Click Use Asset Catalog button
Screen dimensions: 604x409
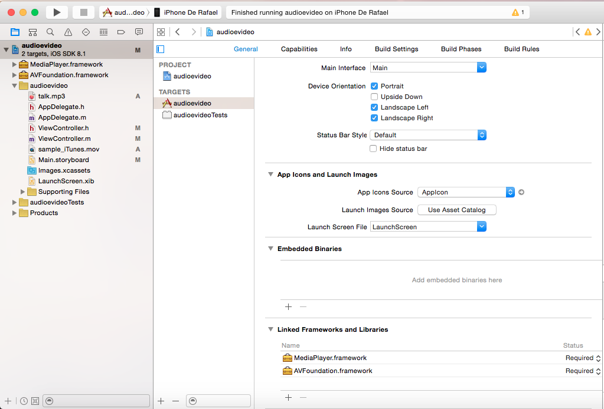[x=457, y=210]
